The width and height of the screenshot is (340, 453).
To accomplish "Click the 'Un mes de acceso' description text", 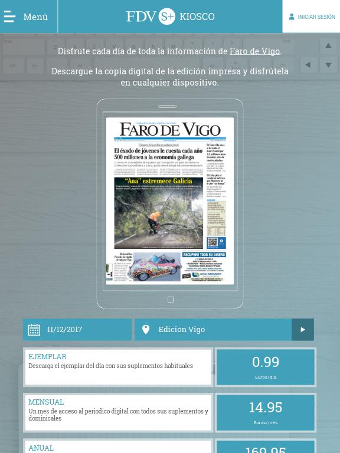I will tap(118, 415).
